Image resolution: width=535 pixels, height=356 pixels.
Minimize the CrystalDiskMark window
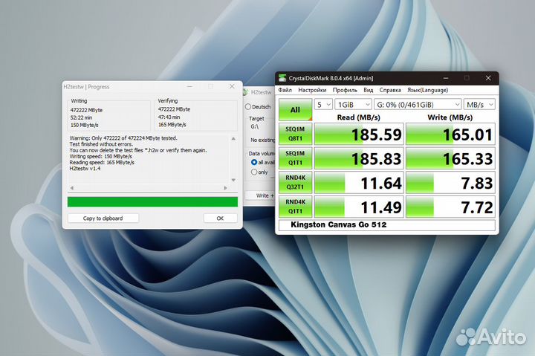pyautogui.click(x=446, y=78)
